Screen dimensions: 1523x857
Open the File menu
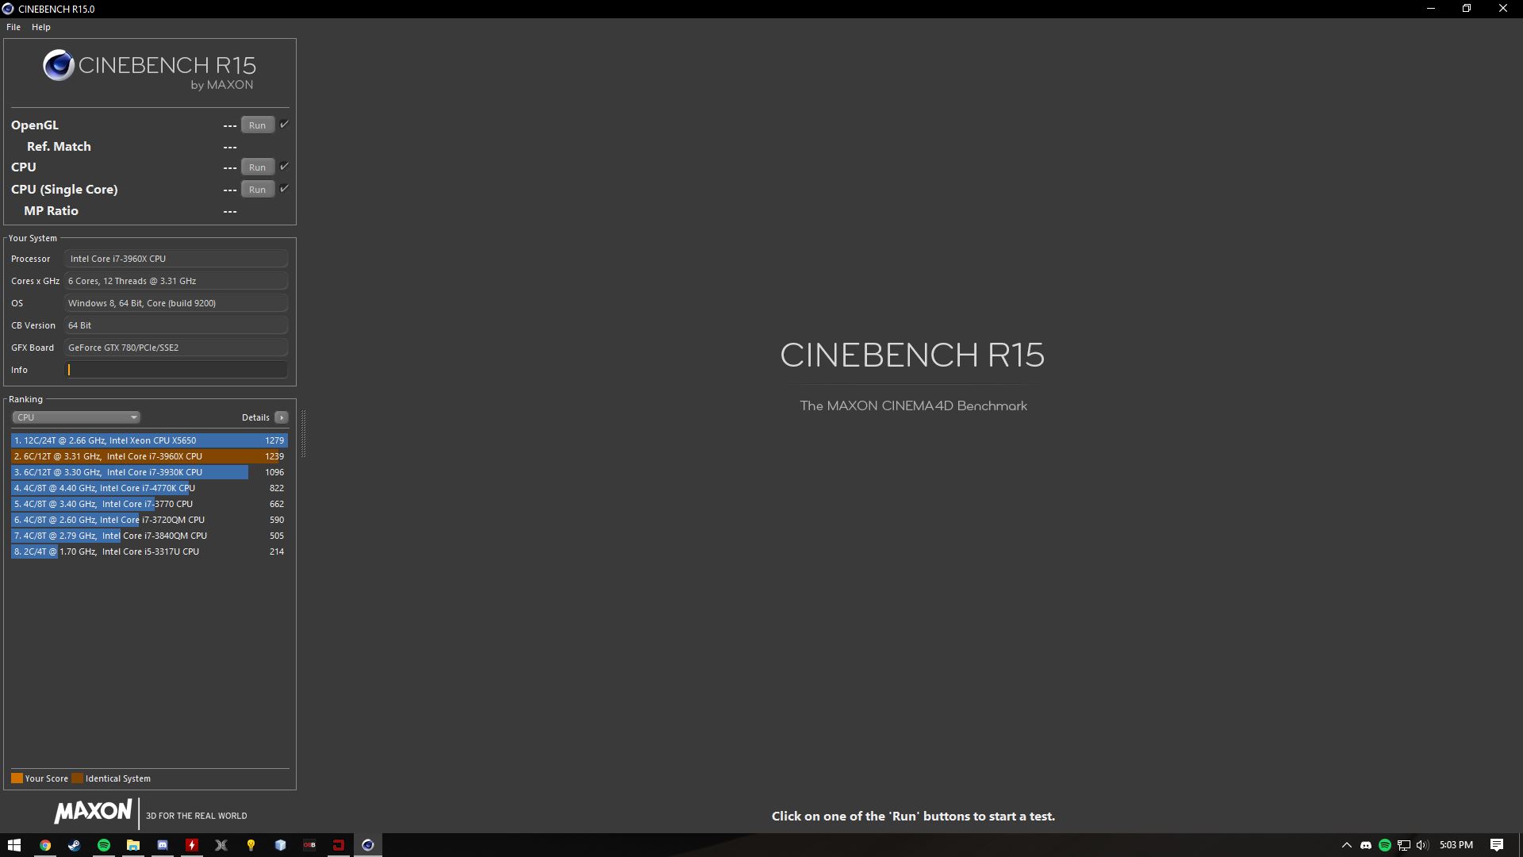pos(13,27)
